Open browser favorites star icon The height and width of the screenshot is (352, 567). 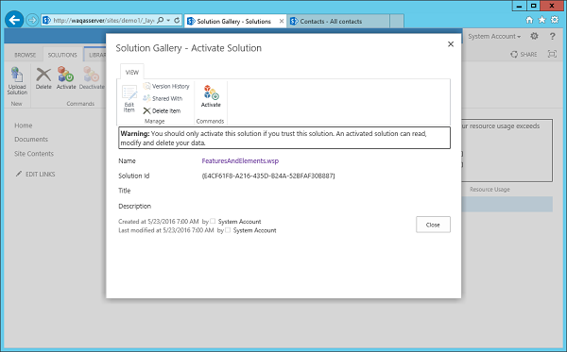541,20
